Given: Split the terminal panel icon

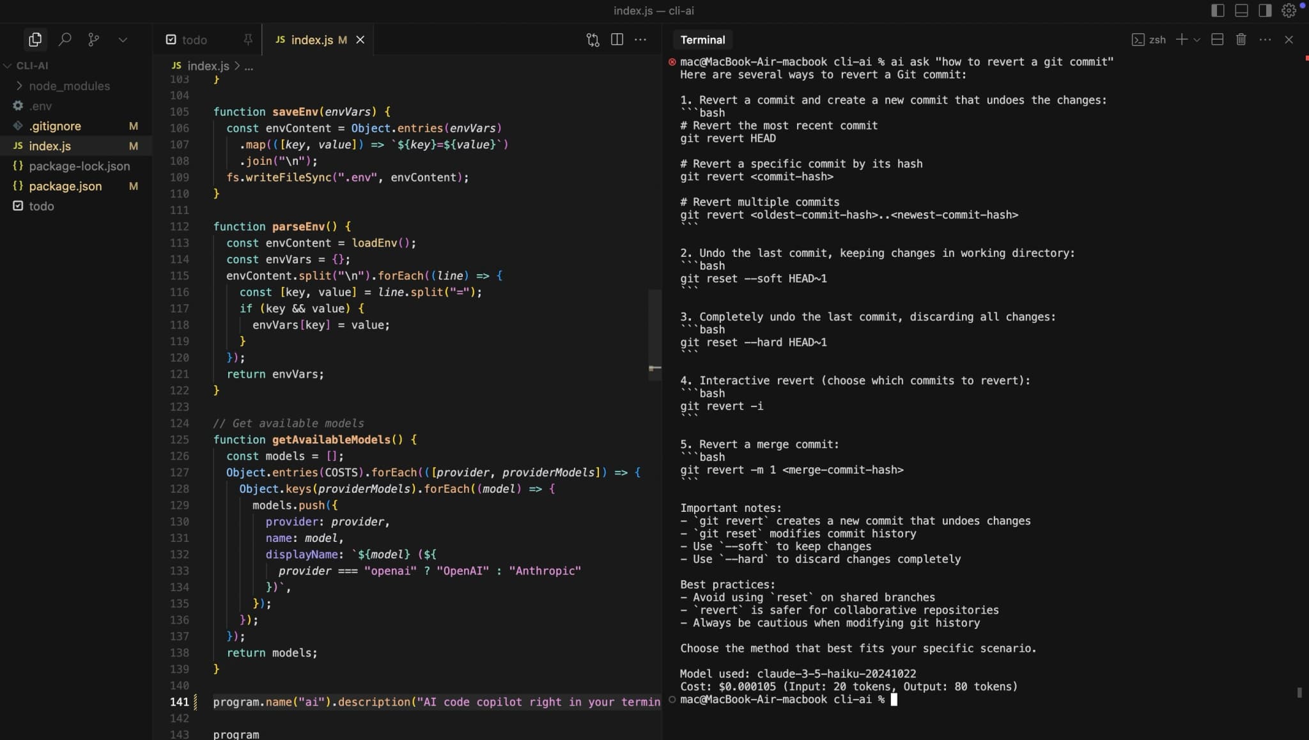Looking at the screenshot, I should pyautogui.click(x=1217, y=40).
